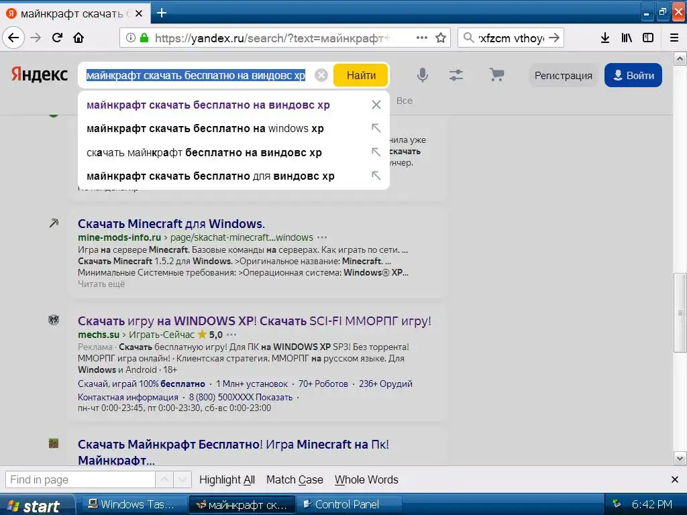Viewport: 687px width, 515px height.
Task: Remove first suggestion with the X
Action: 376,105
